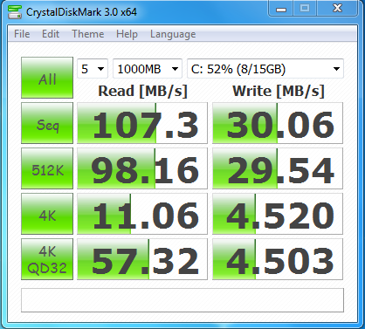Click the 4K QD32 read result 57.32
Image resolution: width=365 pixels, height=329 pixels.
(142, 259)
